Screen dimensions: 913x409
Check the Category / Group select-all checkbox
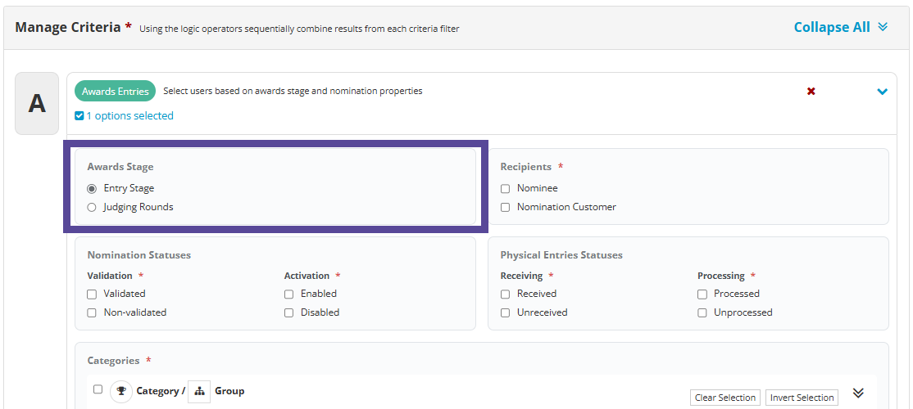(98, 389)
